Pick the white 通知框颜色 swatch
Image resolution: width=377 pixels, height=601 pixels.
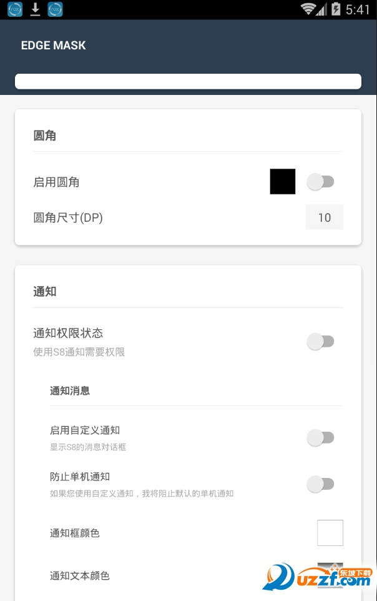click(330, 533)
